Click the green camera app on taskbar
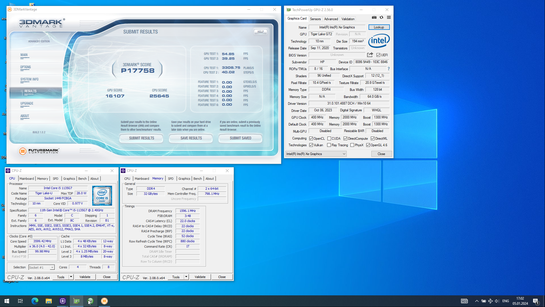 [91, 301]
